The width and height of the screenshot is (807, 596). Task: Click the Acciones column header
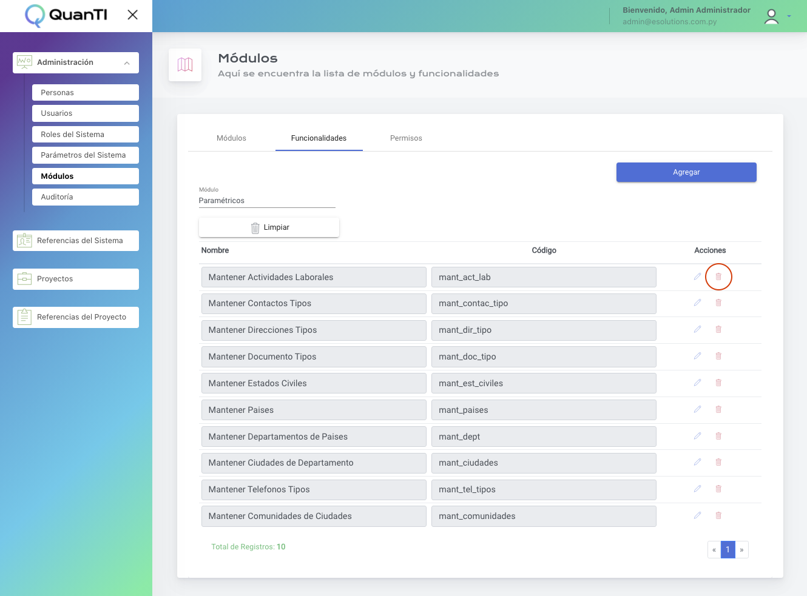710,250
